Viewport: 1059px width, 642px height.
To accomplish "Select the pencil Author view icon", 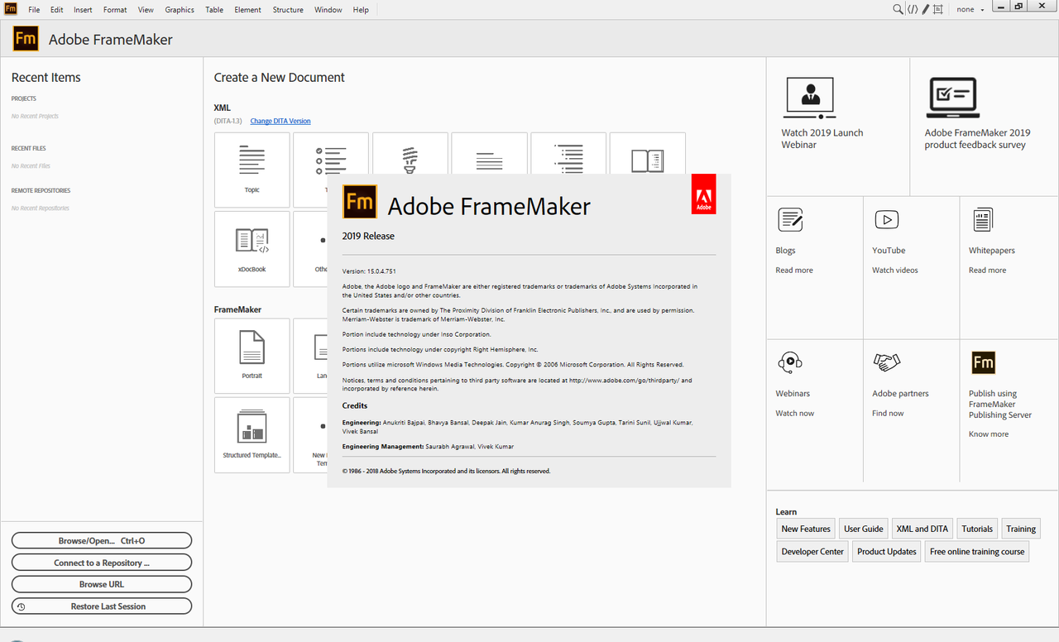I will 925,9.
